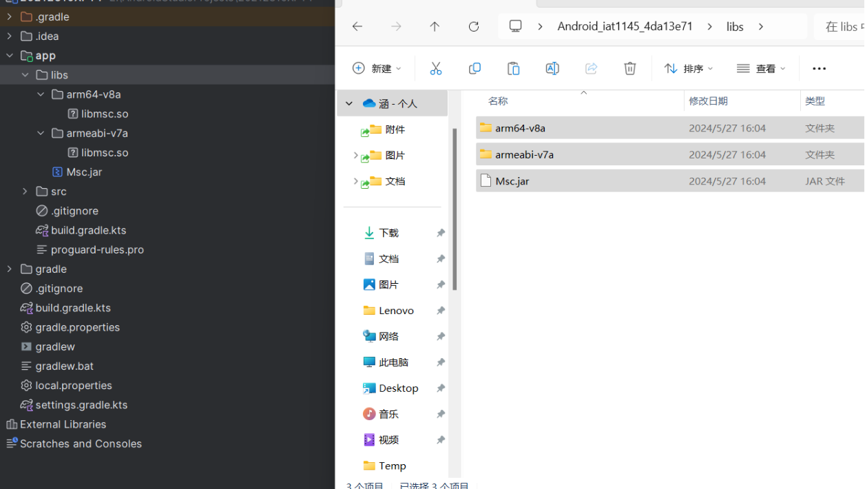Go forward with the Explorer forward arrow

(396, 26)
